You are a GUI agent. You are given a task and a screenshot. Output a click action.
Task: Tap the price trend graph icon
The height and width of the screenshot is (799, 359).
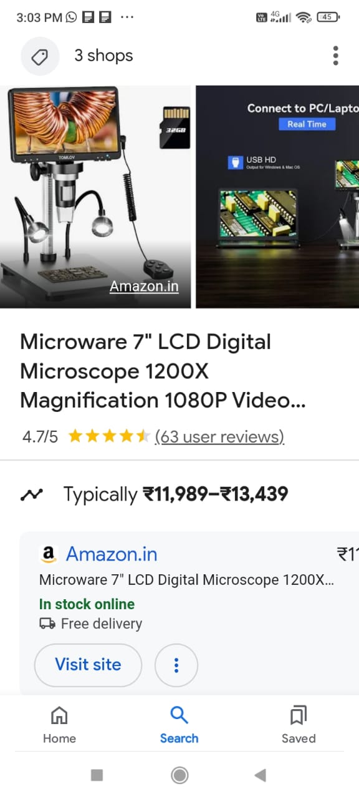coord(31,495)
